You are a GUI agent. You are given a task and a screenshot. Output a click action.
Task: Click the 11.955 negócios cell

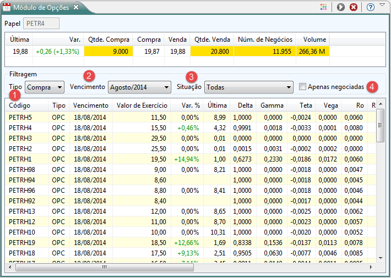[x=265, y=51]
